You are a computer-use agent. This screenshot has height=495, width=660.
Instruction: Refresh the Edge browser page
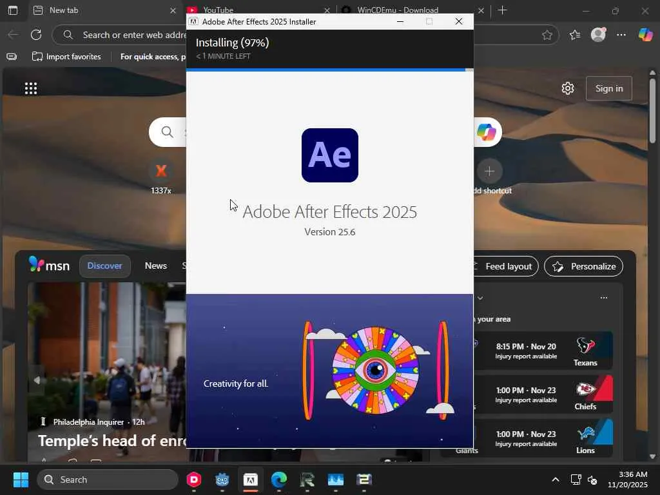point(36,35)
